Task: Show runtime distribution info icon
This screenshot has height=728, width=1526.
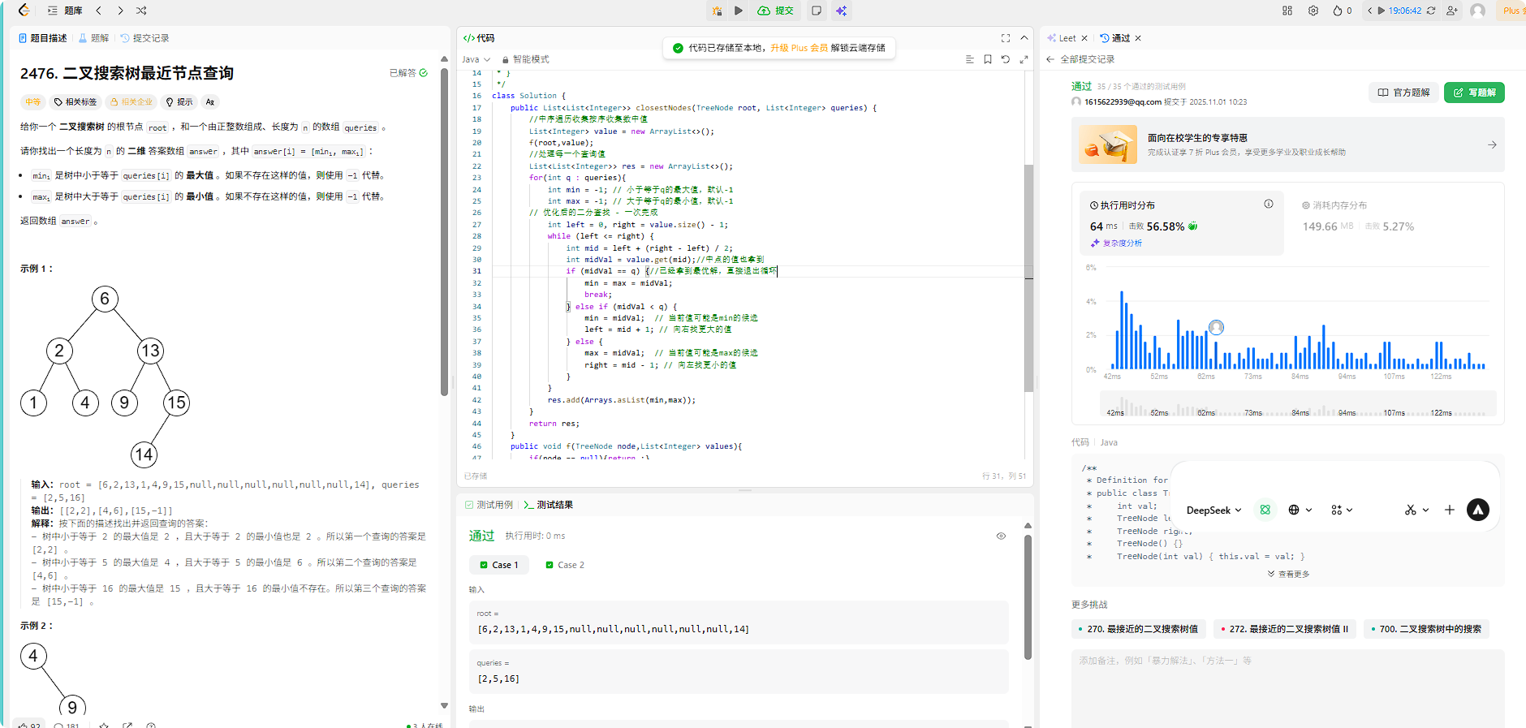Action: point(1268,204)
